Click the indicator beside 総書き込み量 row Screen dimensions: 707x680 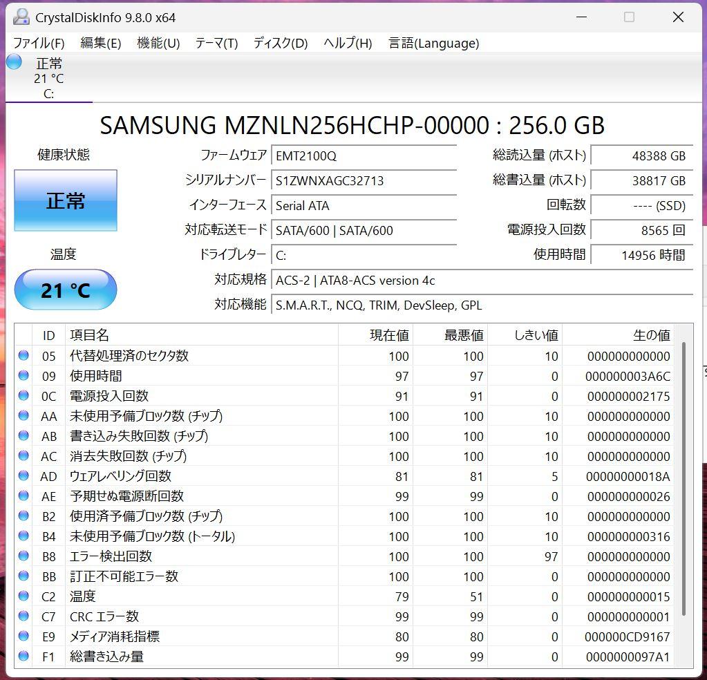[x=23, y=657]
